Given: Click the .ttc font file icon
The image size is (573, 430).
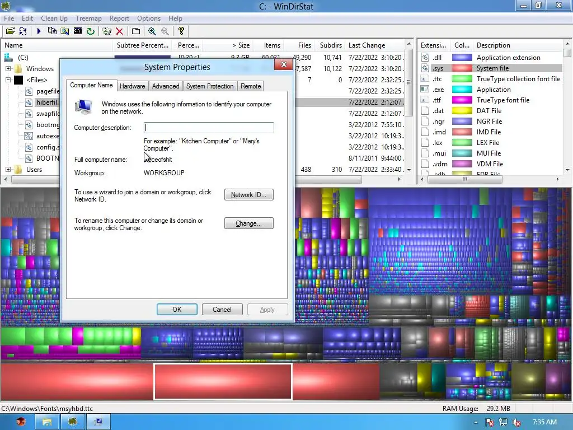Looking at the screenshot, I should (425, 78).
